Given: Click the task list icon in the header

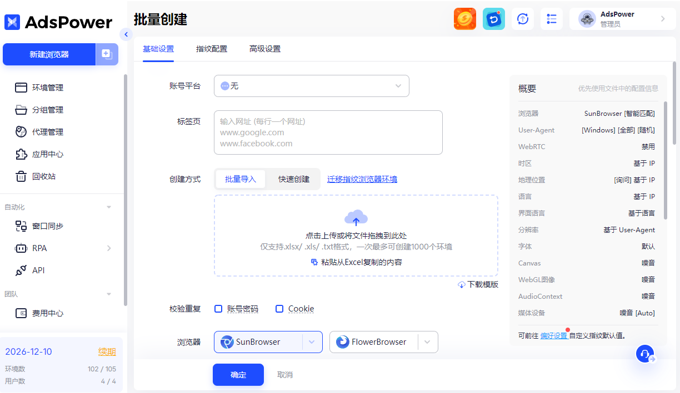Looking at the screenshot, I should click(x=552, y=19).
